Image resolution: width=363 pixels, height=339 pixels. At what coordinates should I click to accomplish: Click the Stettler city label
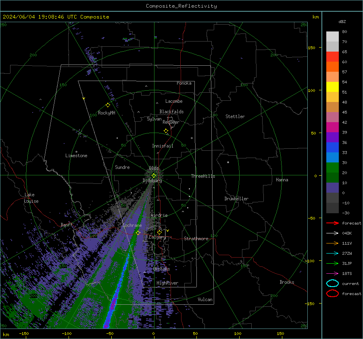tap(235, 116)
